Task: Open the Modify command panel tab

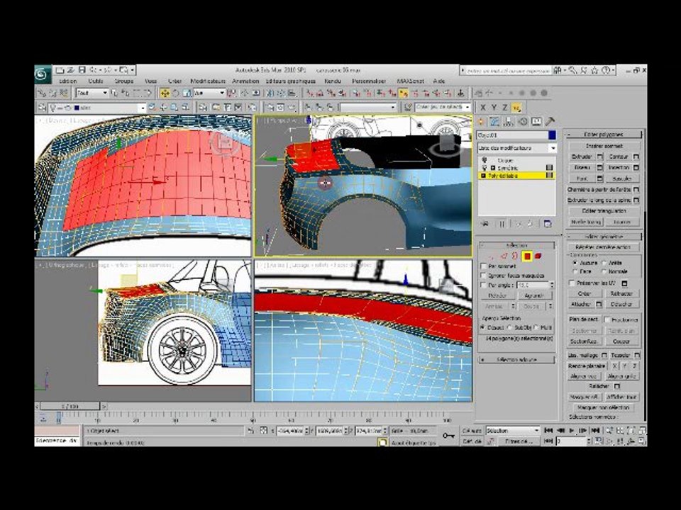Action: (494, 122)
